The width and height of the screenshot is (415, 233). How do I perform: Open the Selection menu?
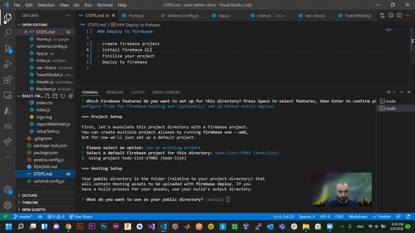(x=46, y=5)
